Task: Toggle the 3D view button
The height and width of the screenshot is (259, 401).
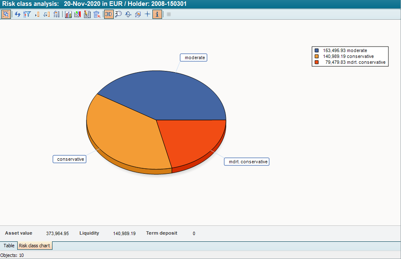Action: point(109,14)
